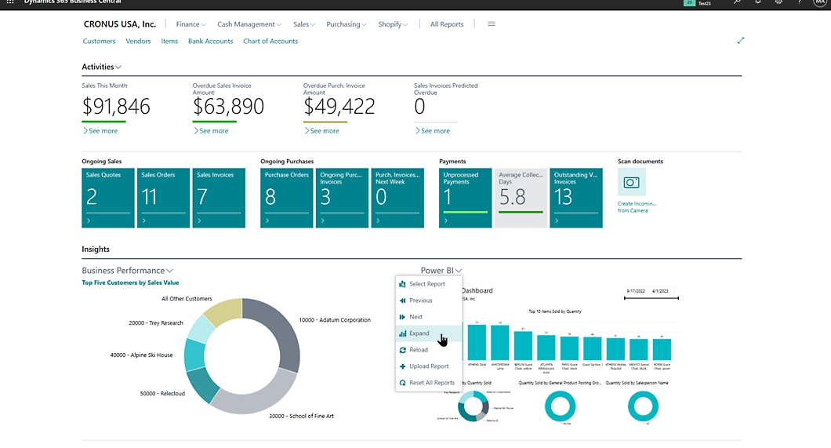Click the hamburger more menu icon
The height and width of the screenshot is (448, 831).
pos(492,24)
